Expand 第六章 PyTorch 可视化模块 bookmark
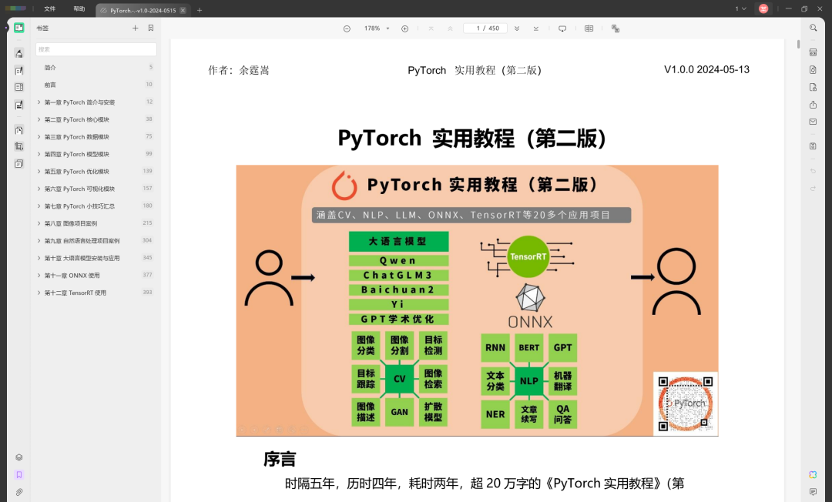832x502 pixels. click(x=39, y=189)
